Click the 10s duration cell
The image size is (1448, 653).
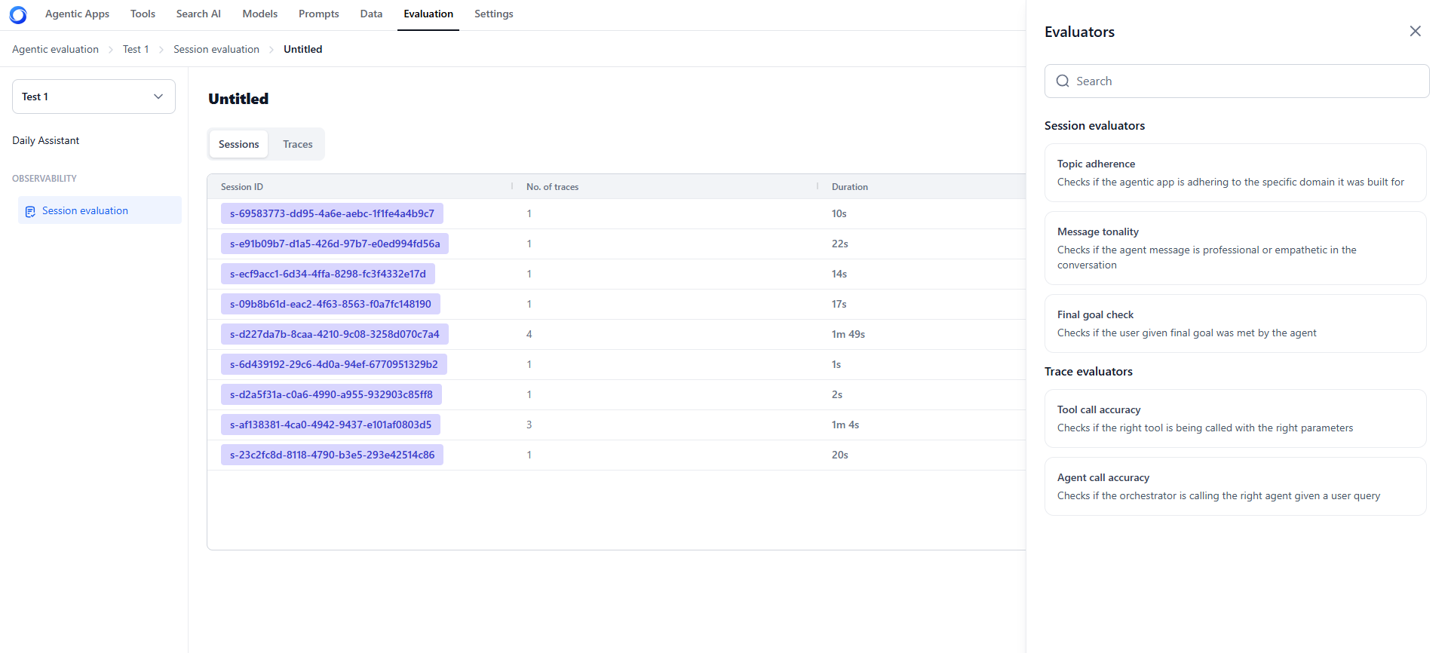click(839, 213)
